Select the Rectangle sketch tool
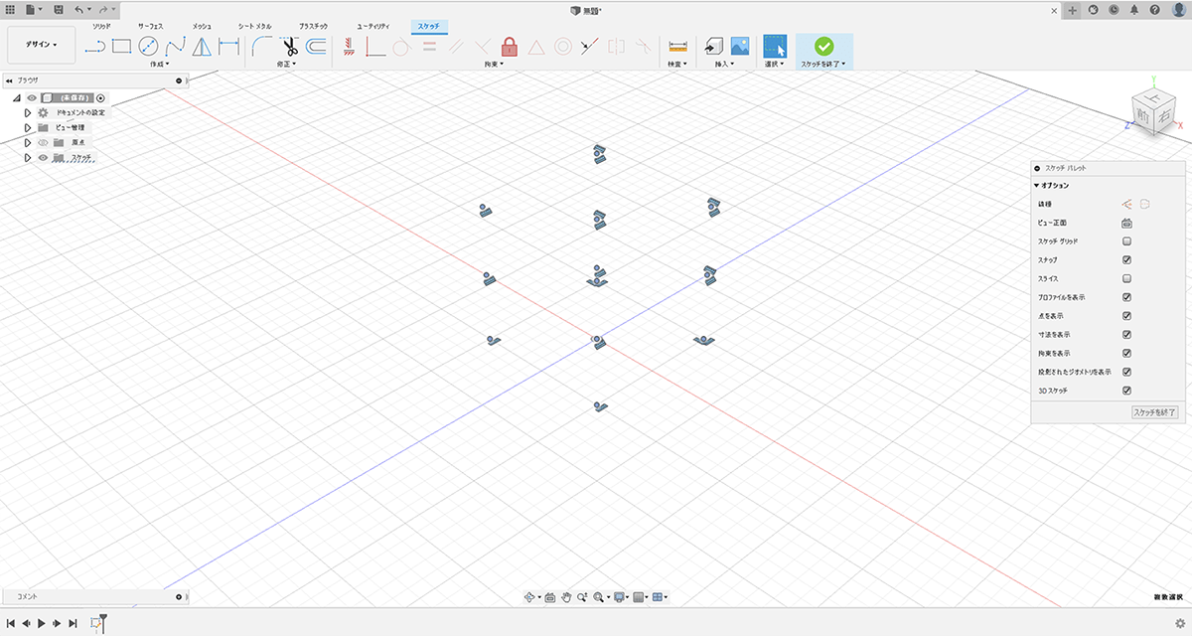This screenshot has width=1192, height=636. coord(121,46)
